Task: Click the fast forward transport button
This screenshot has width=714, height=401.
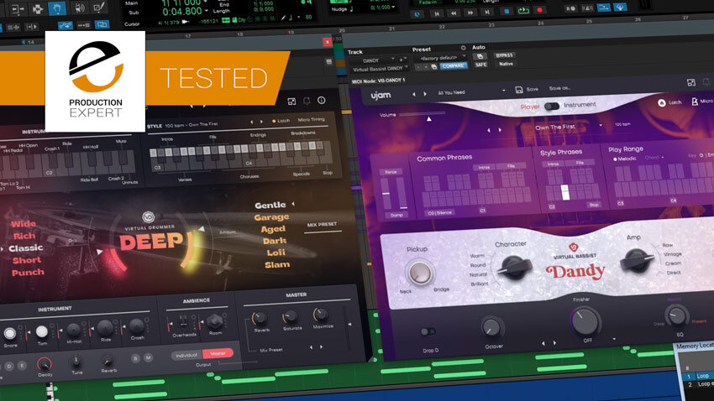Action: (470, 13)
